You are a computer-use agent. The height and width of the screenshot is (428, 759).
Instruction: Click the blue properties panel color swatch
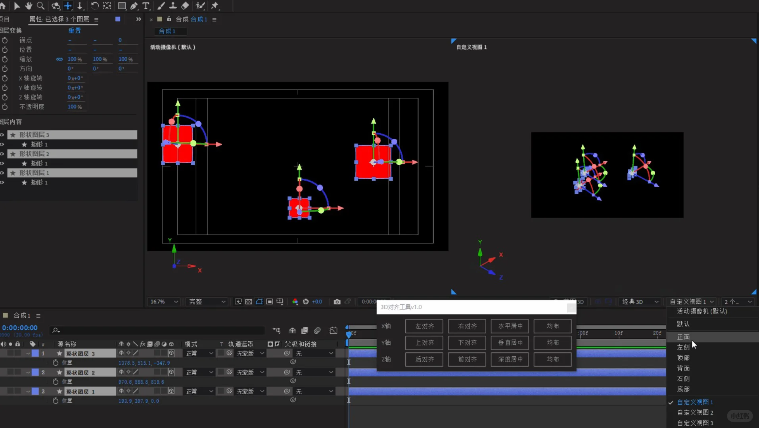118,19
